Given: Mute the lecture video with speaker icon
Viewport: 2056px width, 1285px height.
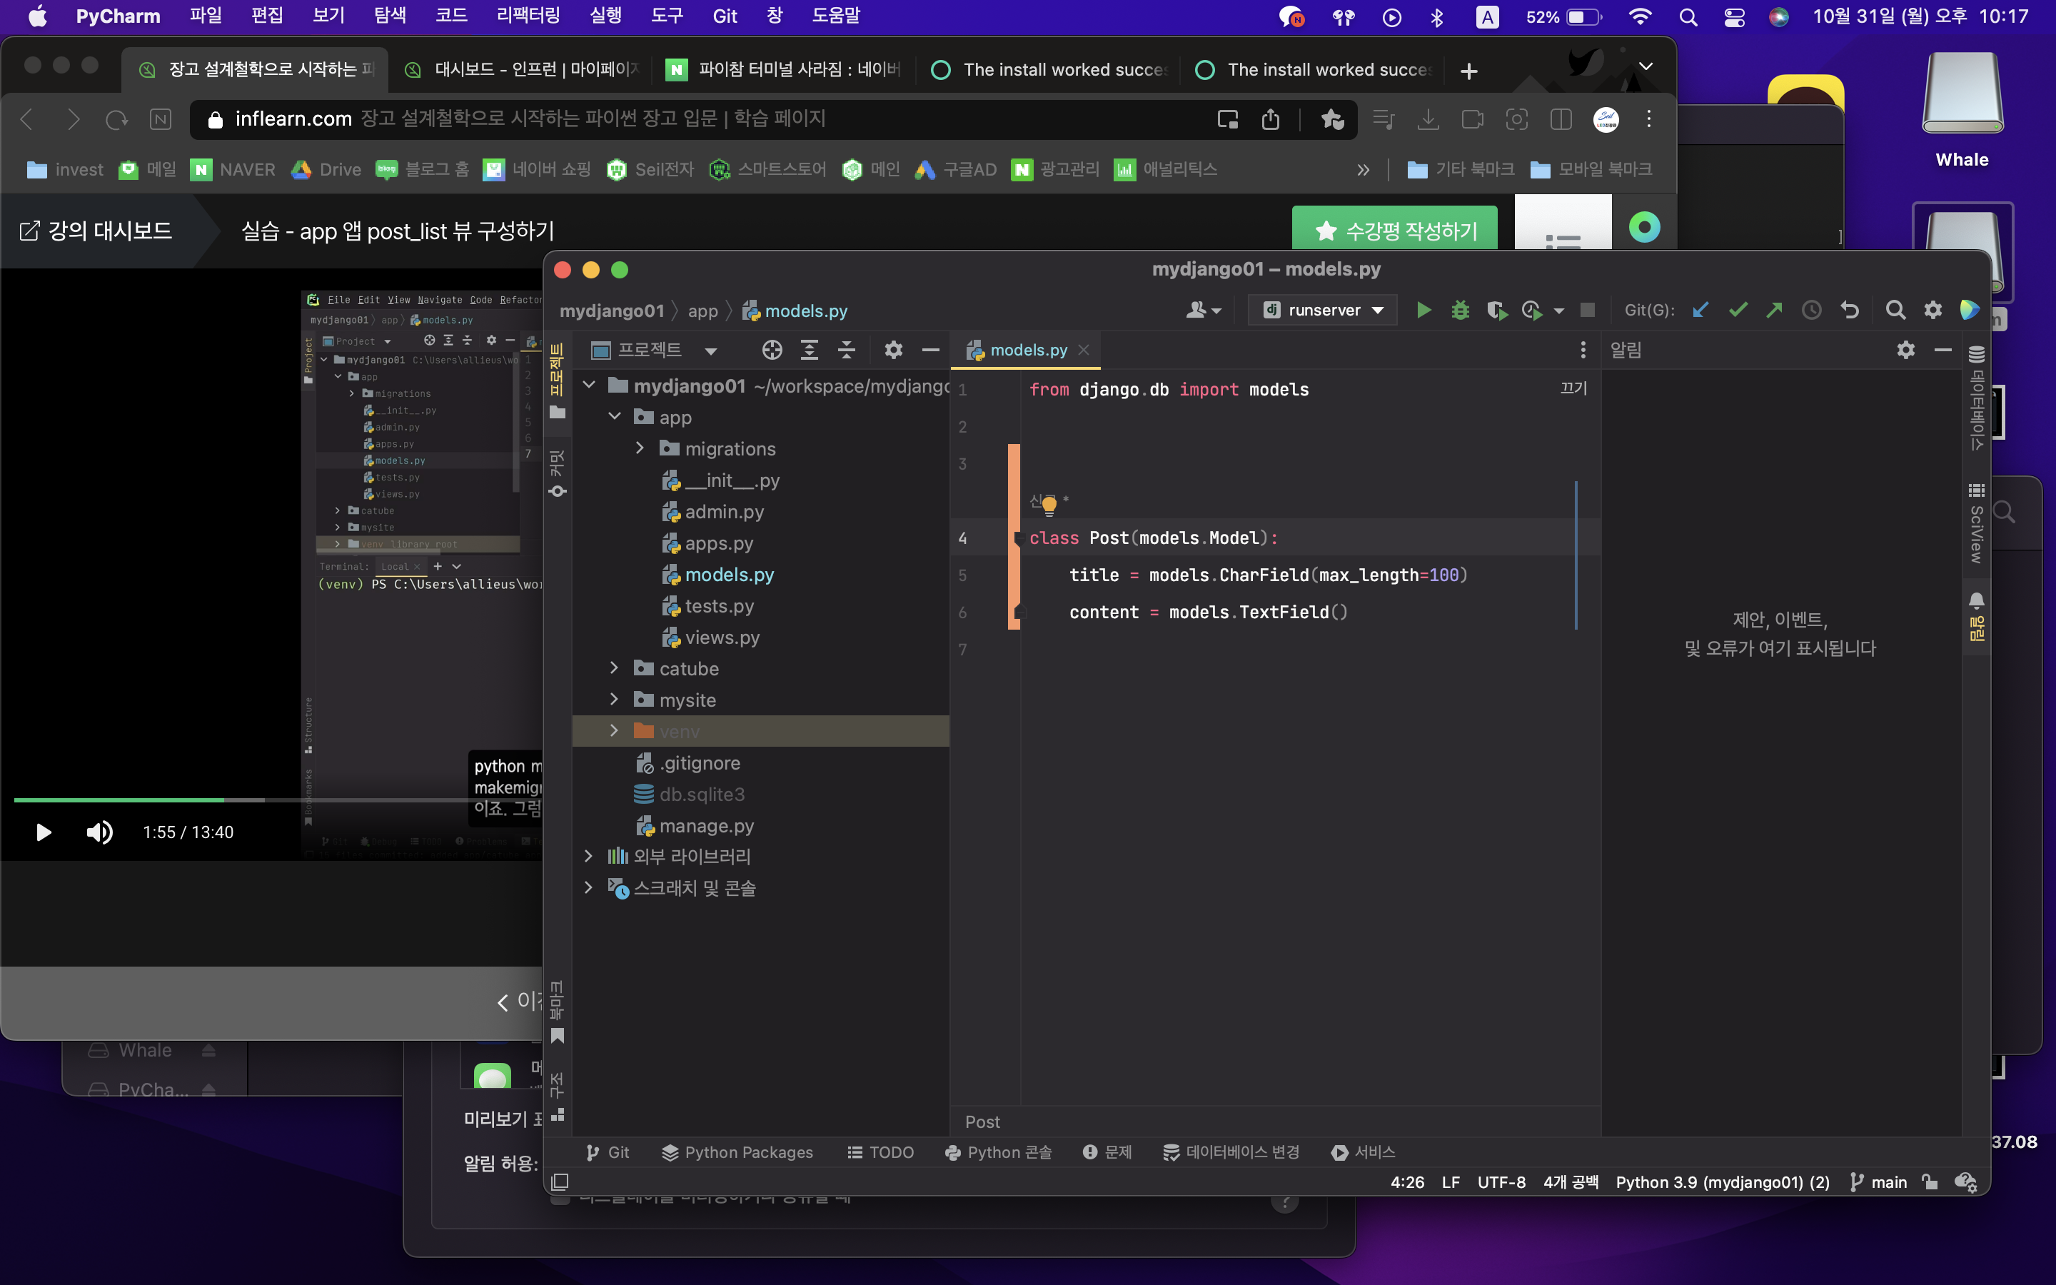Looking at the screenshot, I should point(99,832).
